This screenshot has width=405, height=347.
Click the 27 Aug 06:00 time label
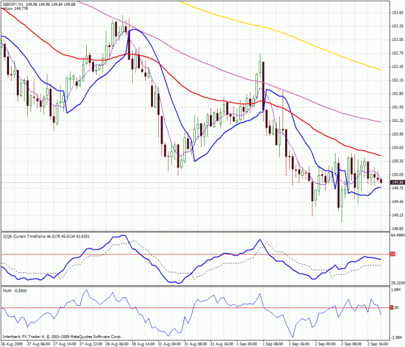pyautogui.click(x=38, y=344)
